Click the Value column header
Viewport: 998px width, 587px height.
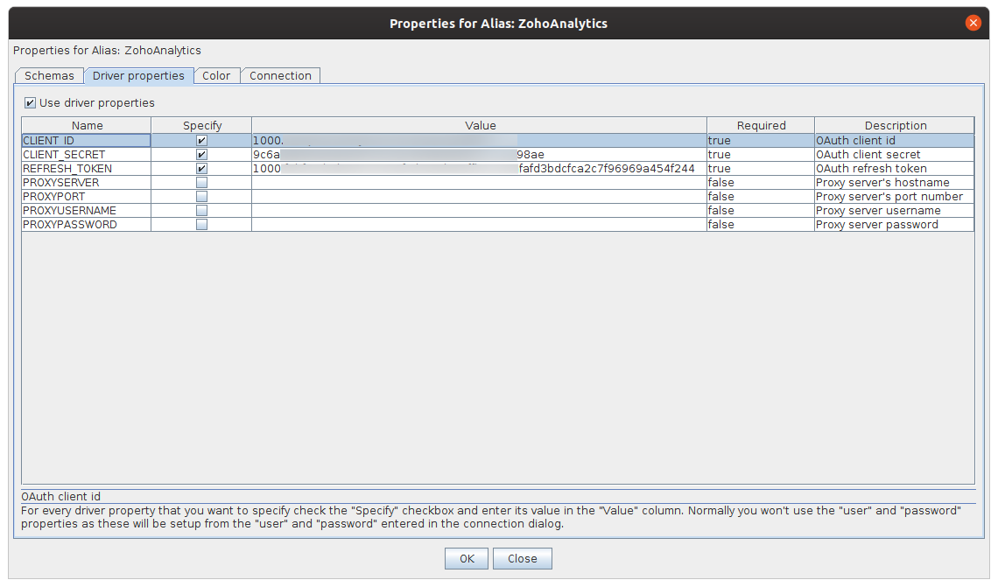click(x=479, y=125)
